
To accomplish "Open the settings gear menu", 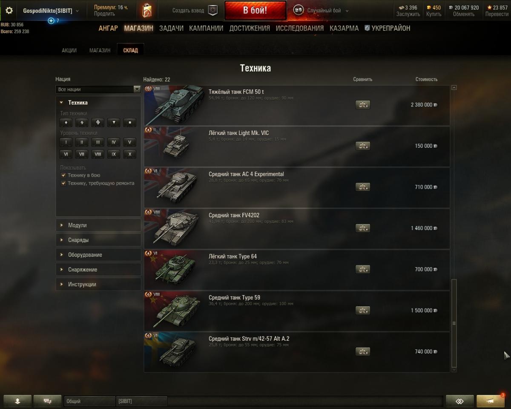I will (x=9, y=11).
